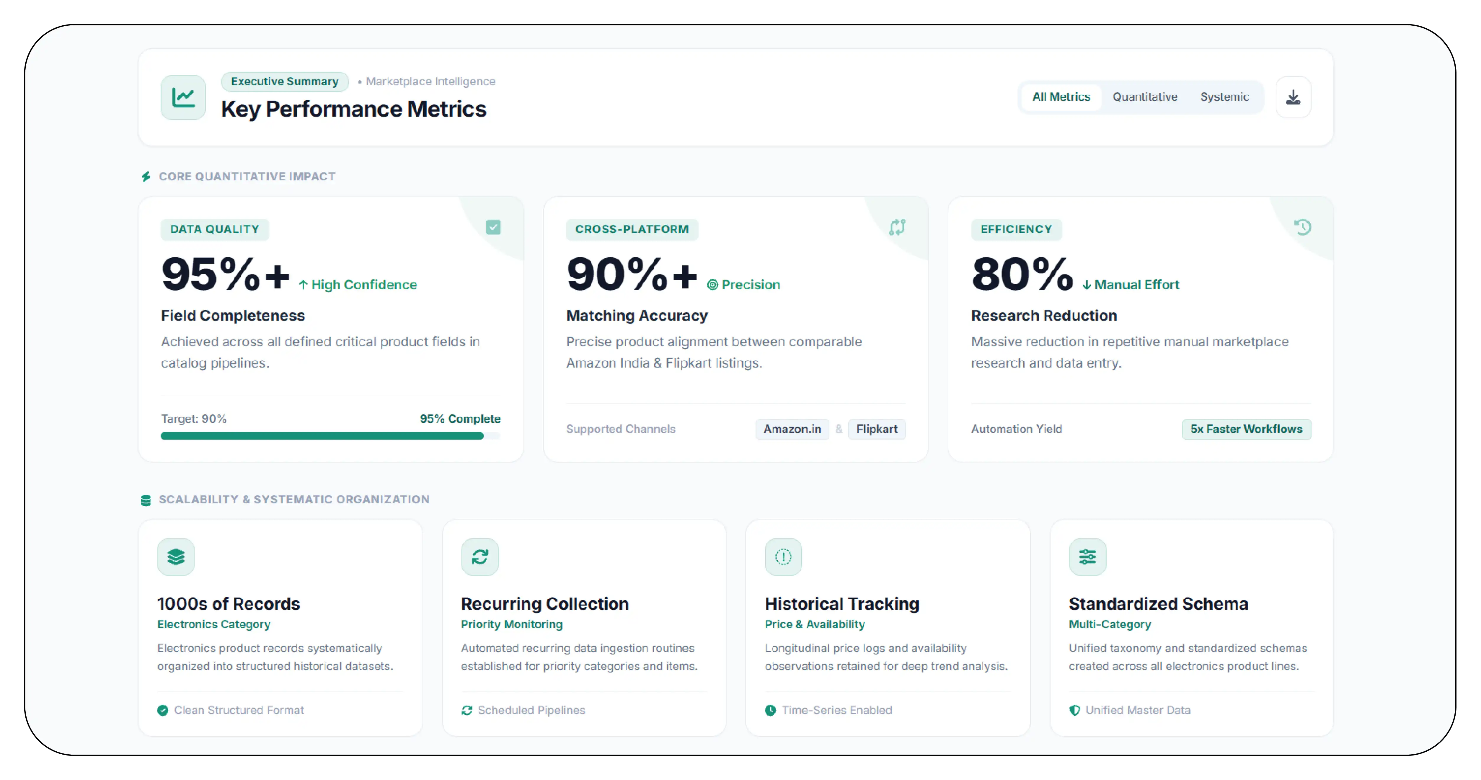Click the Amazon.in channel tag

coord(792,429)
